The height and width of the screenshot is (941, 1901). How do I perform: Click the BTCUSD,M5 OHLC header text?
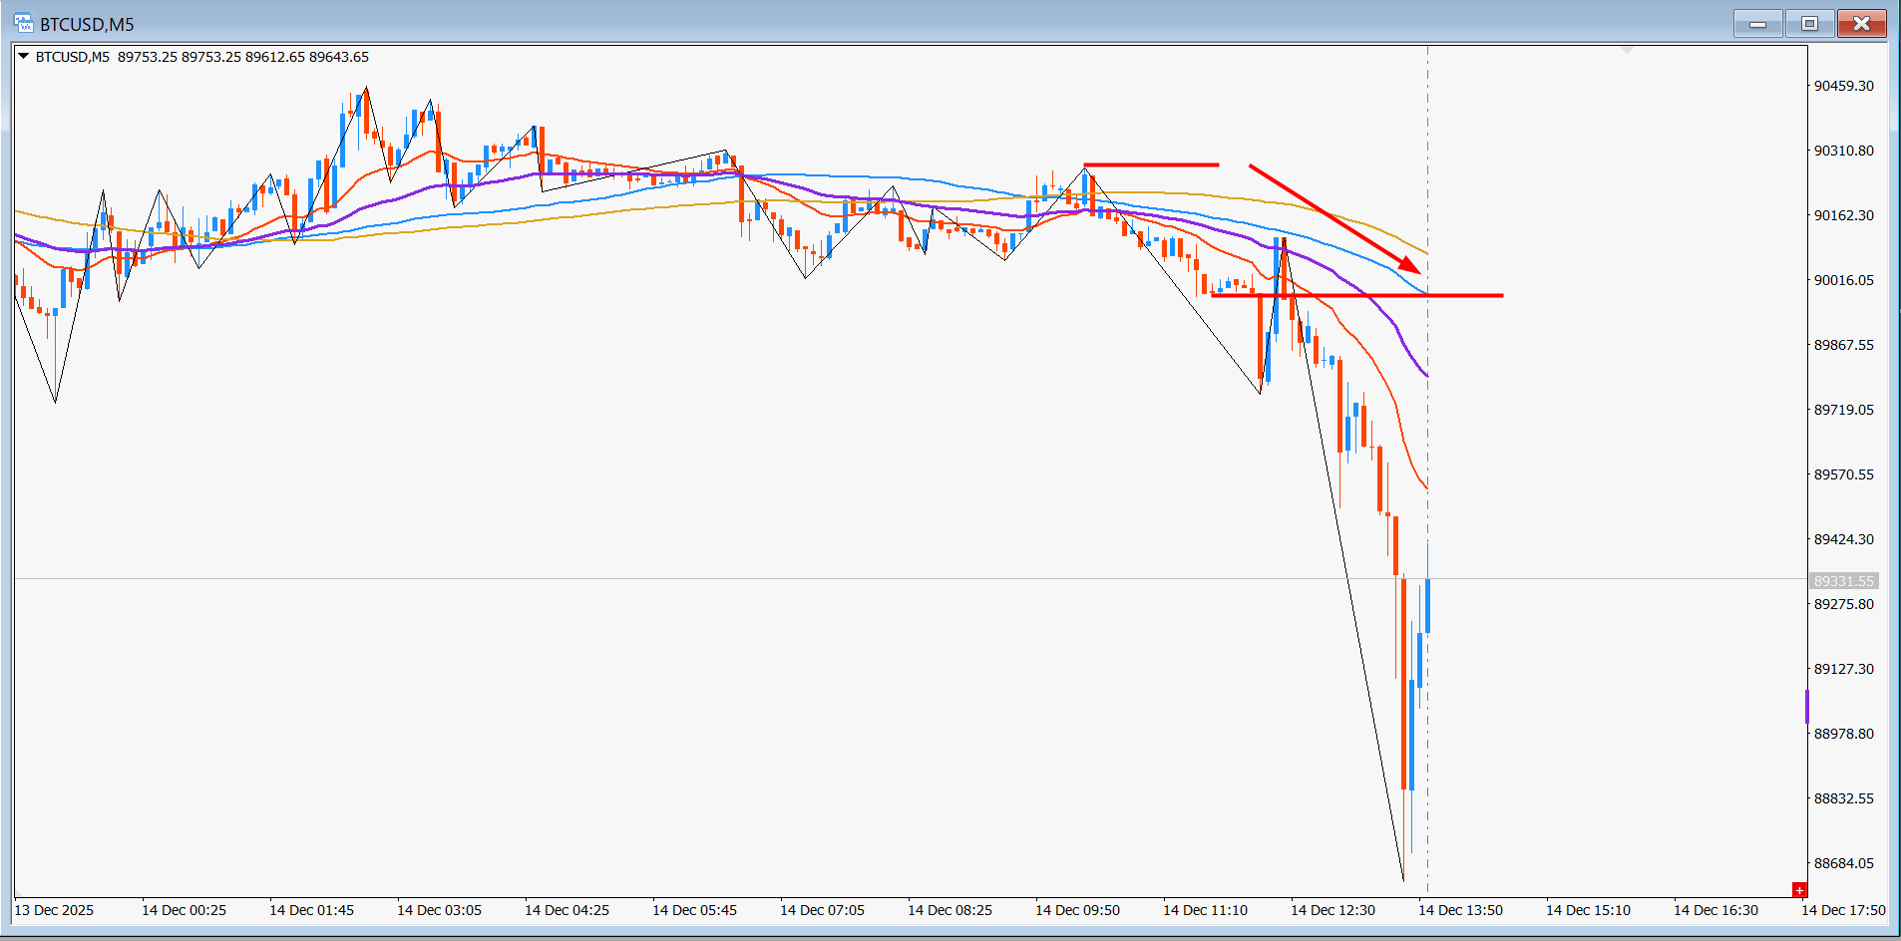tap(202, 57)
